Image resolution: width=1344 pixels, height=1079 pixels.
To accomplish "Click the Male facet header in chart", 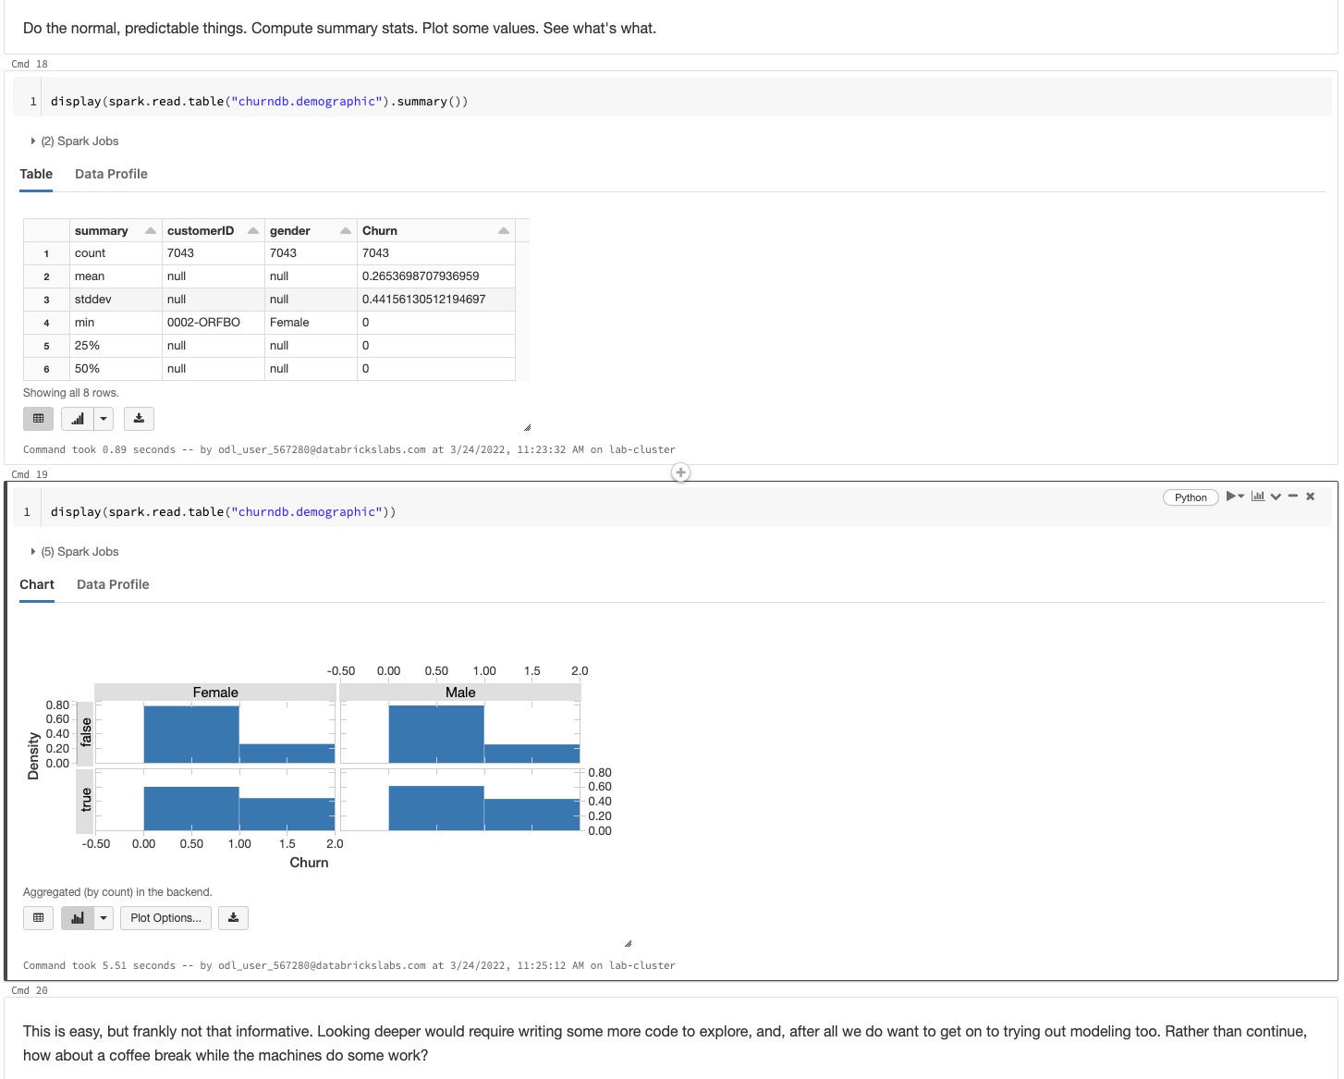I will pos(460,693).
